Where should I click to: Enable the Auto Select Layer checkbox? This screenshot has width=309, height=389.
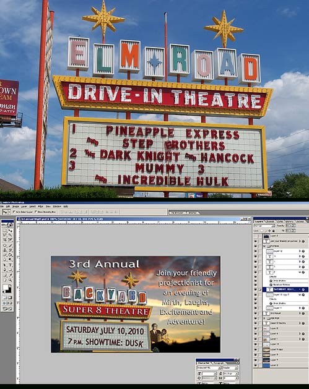14,212
